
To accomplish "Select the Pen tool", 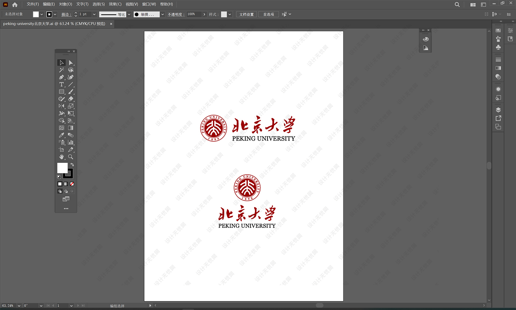I will pyautogui.click(x=62, y=77).
